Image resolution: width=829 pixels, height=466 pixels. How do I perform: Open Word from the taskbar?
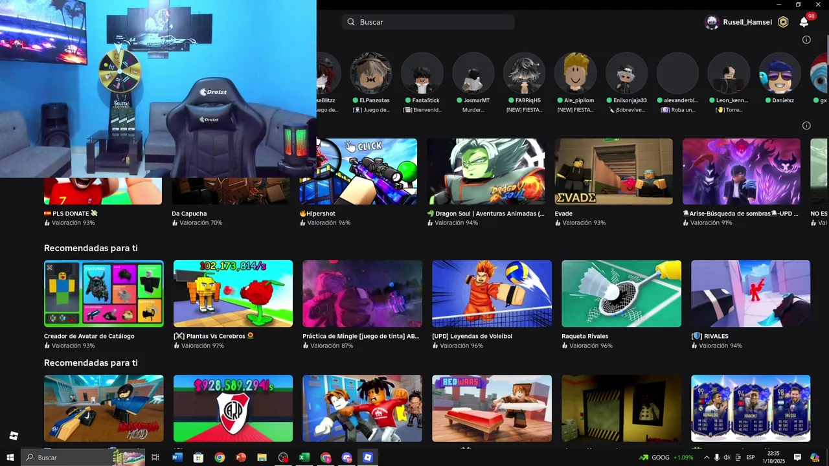177,458
